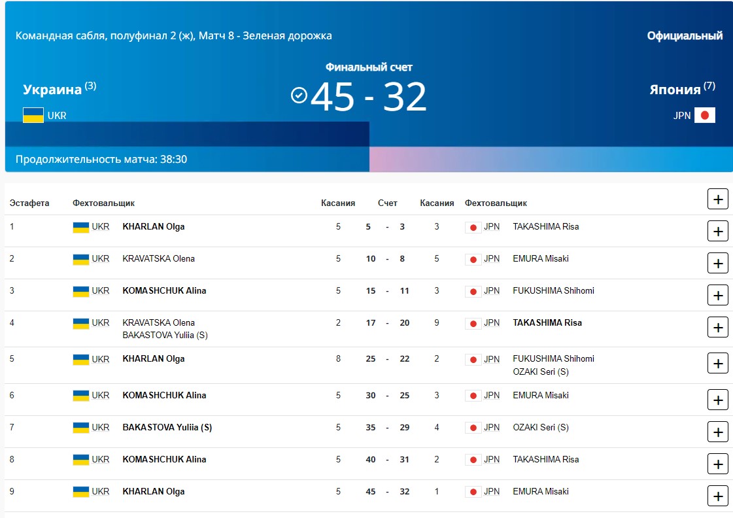Screen dimensions: 733x518
Task: Select team name Украина in header
Action: 52,90
